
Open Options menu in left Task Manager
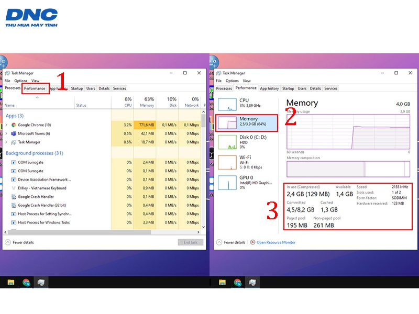pyautogui.click(x=20, y=81)
